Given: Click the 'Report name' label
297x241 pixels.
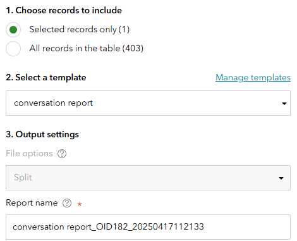Looking at the screenshot, I should point(32,203).
